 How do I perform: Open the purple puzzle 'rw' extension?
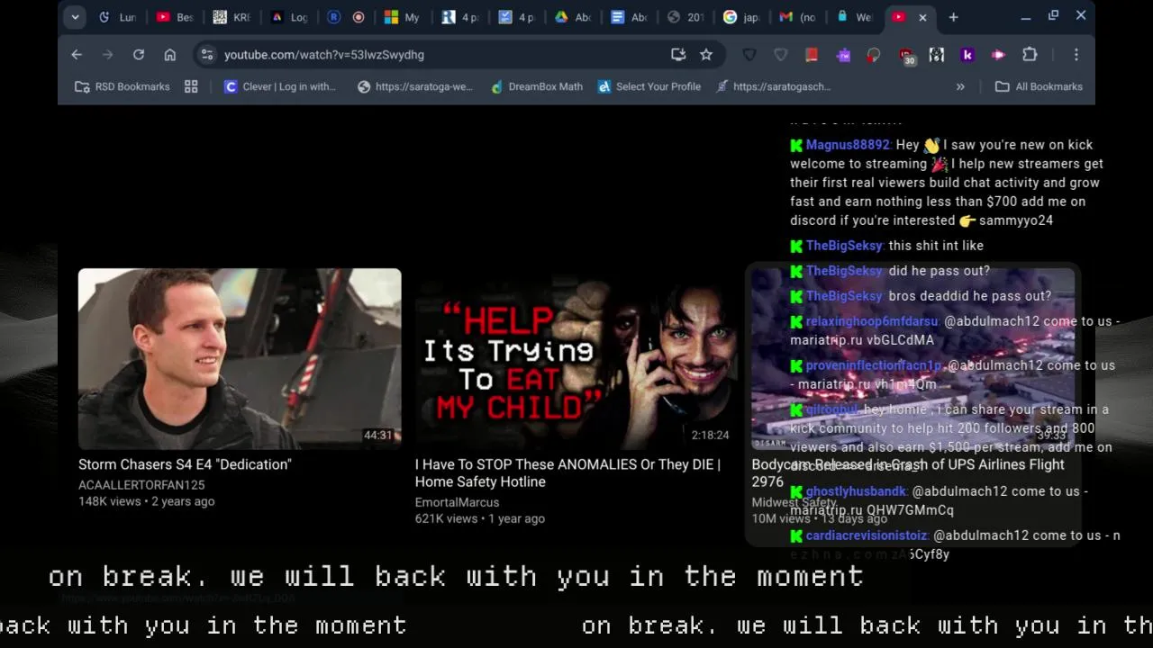tap(843, 55)
